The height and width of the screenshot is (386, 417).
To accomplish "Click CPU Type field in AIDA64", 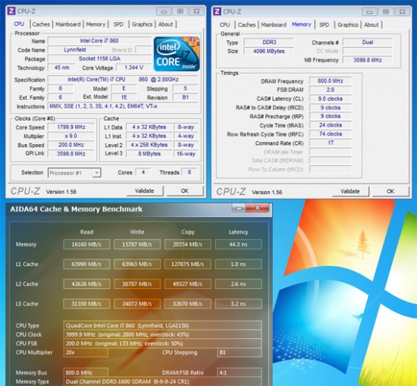I will tap(162, 325).
